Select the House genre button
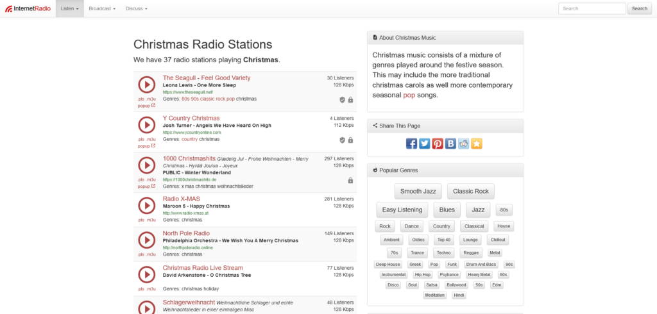The height and width of the screenshot is (314, 657). click(x=504, y=226)
